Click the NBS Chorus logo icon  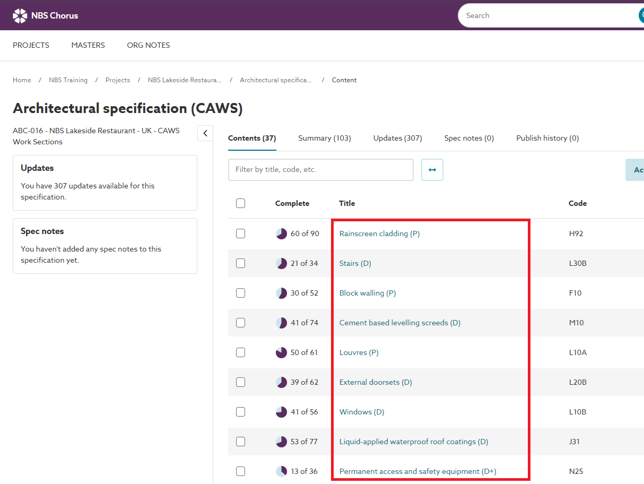[x=20, y=16]
